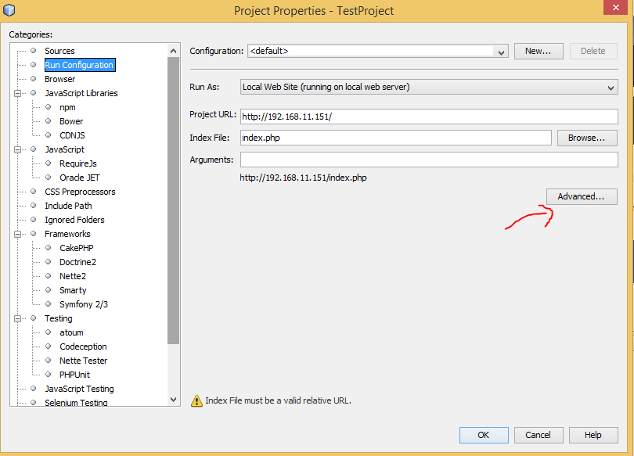634x456 pixels.
Task: Collapse the Testing tree node
Action: coord(17,318)
